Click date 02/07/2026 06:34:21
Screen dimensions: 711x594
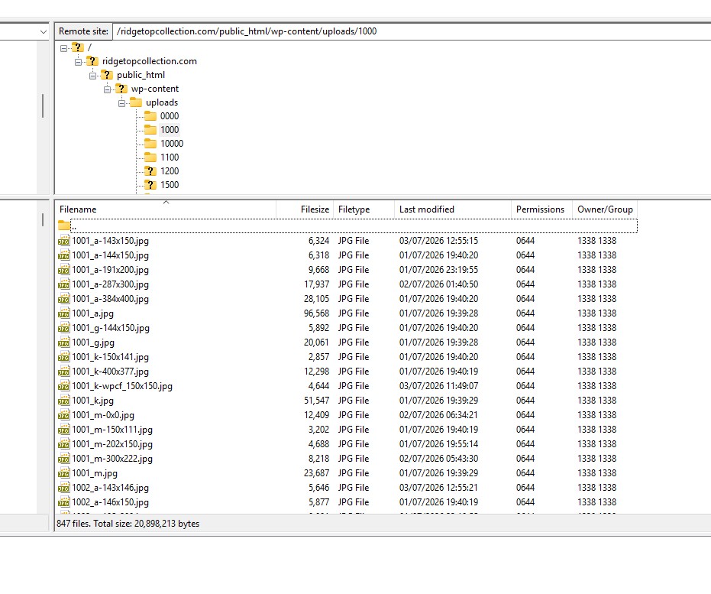(438, 415)
